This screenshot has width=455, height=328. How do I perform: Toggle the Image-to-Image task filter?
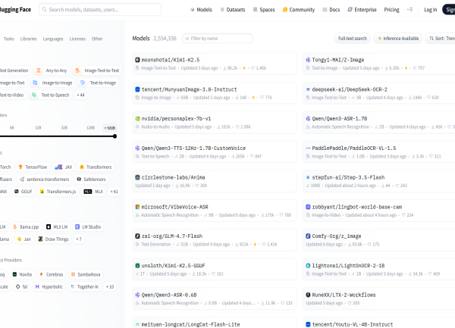coord(52,83)
